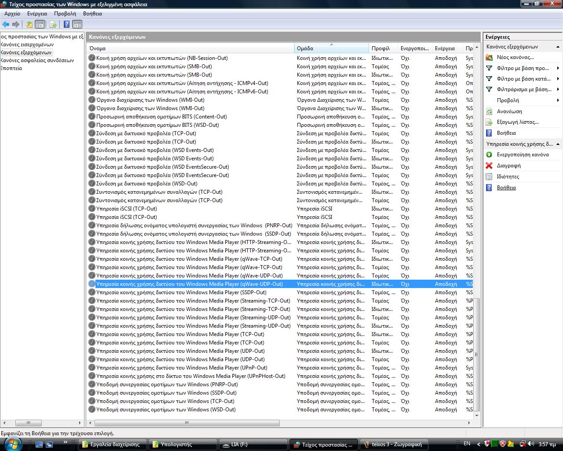Click the network connection tray icon

coord(523,444)
